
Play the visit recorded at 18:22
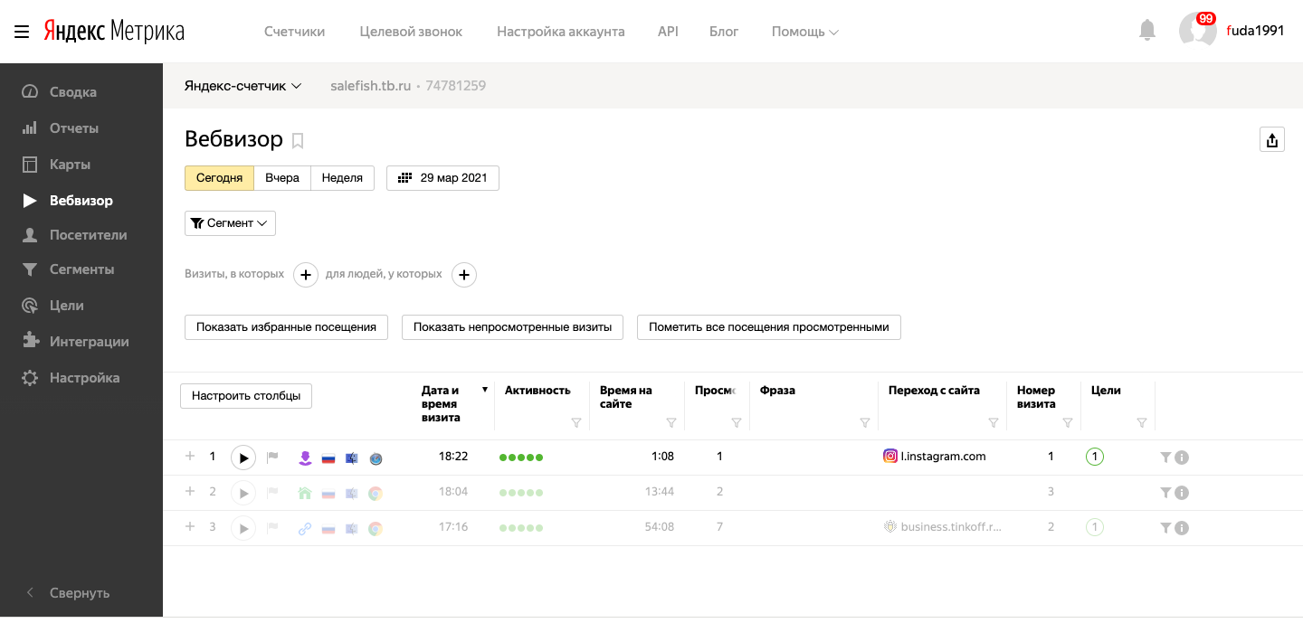[243, 458]
